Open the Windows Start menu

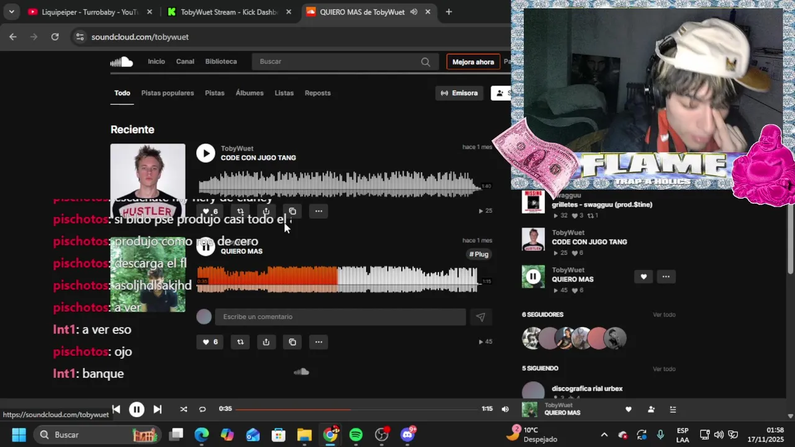pyautogui.click(x=19, y=435)
